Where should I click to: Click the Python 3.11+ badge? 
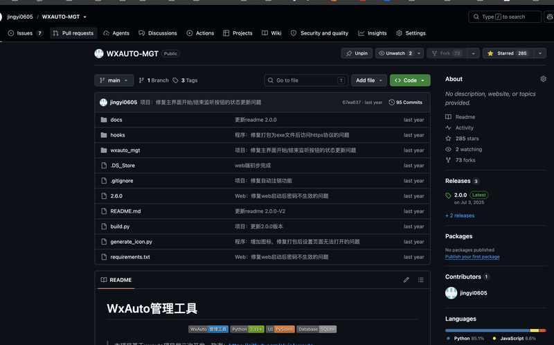247,329
